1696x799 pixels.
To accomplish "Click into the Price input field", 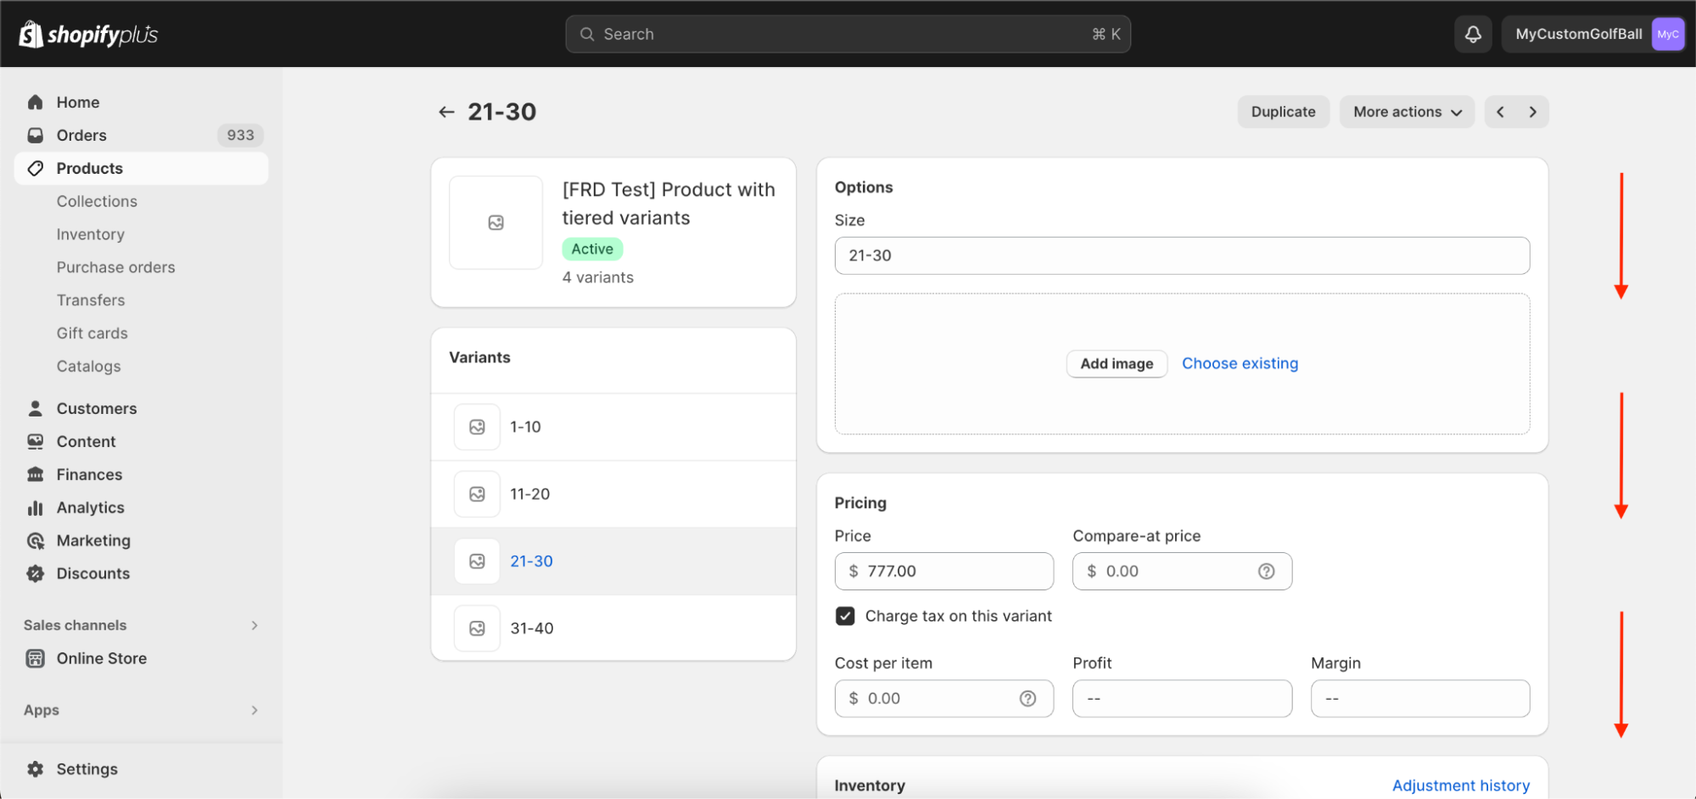I will 954,572.
